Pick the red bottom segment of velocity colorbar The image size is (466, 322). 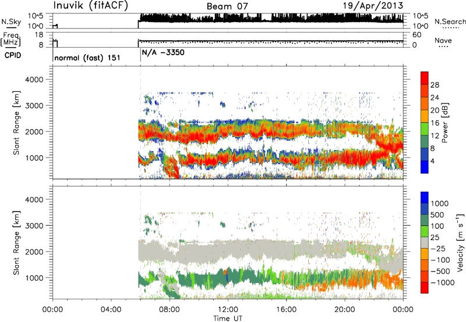click(425, 288)
